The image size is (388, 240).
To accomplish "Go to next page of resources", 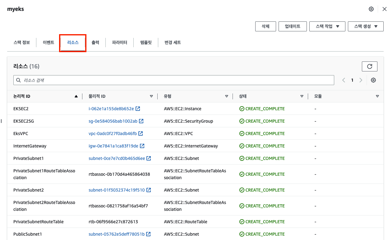I will 361,80.
